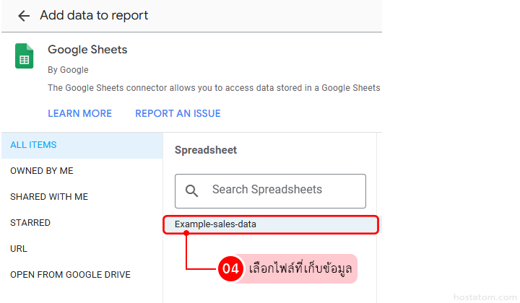This screenshot has width=520, height=303.
Task: Click the connector description text
Action: pos(214,88)
